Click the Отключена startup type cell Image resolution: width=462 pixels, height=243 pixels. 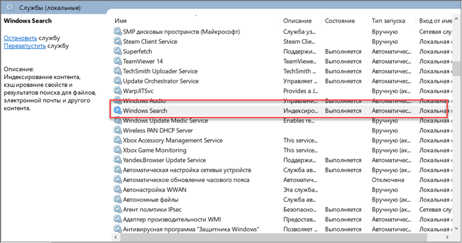pos(388,180)
